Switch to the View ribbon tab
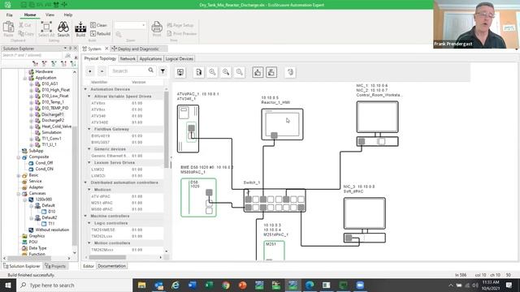Screen dimensions: 520x292 tap(50, 15)
